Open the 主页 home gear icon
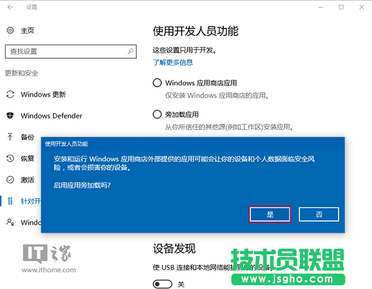The height and width of the screenshot is (289, 372). (10, 30)
